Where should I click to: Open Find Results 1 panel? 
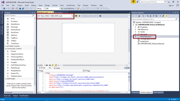click(24, 95)
